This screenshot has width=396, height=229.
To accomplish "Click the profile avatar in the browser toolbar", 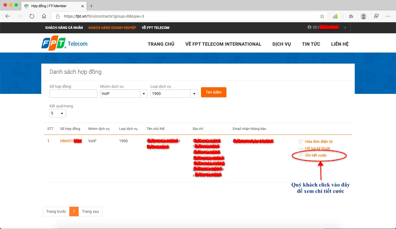I will point(364,16).
